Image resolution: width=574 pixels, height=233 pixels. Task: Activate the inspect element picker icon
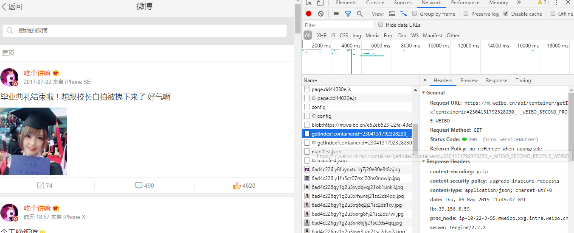(x=309, y=3)
